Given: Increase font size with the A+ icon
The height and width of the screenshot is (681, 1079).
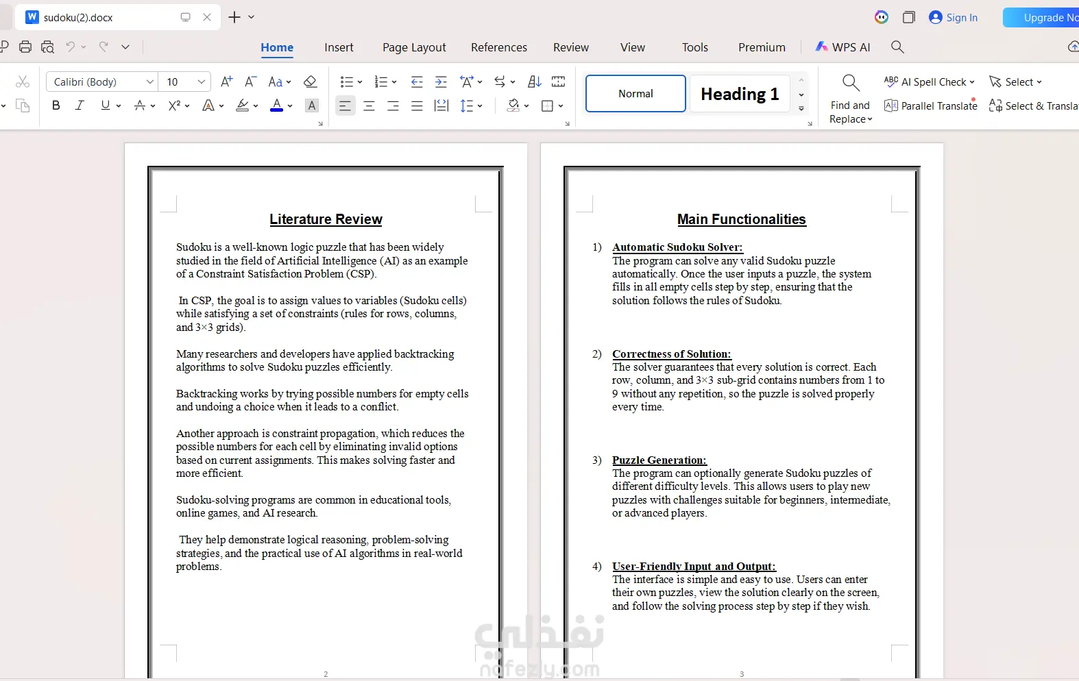Looking at the screenshot, I should tap(227, 82).
